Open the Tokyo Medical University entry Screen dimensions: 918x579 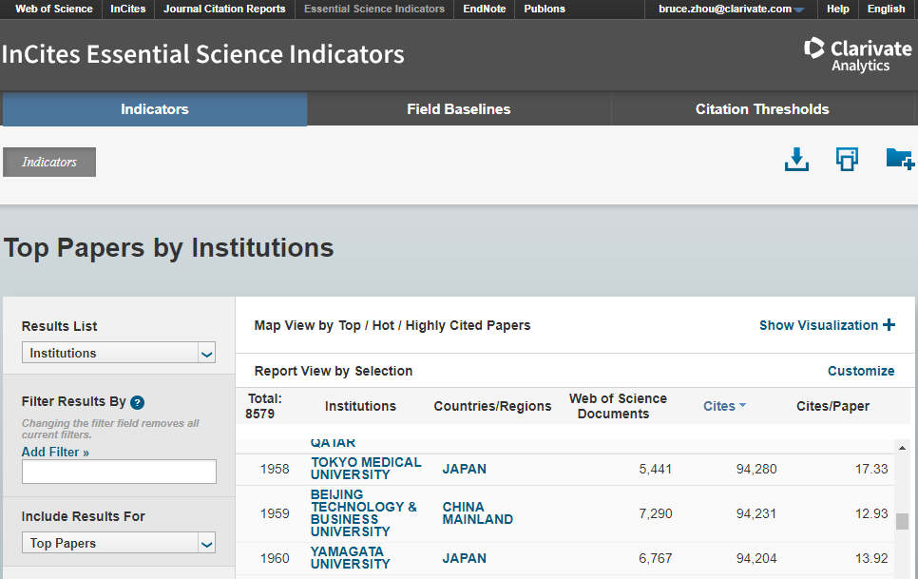click(x=365, y=469)
